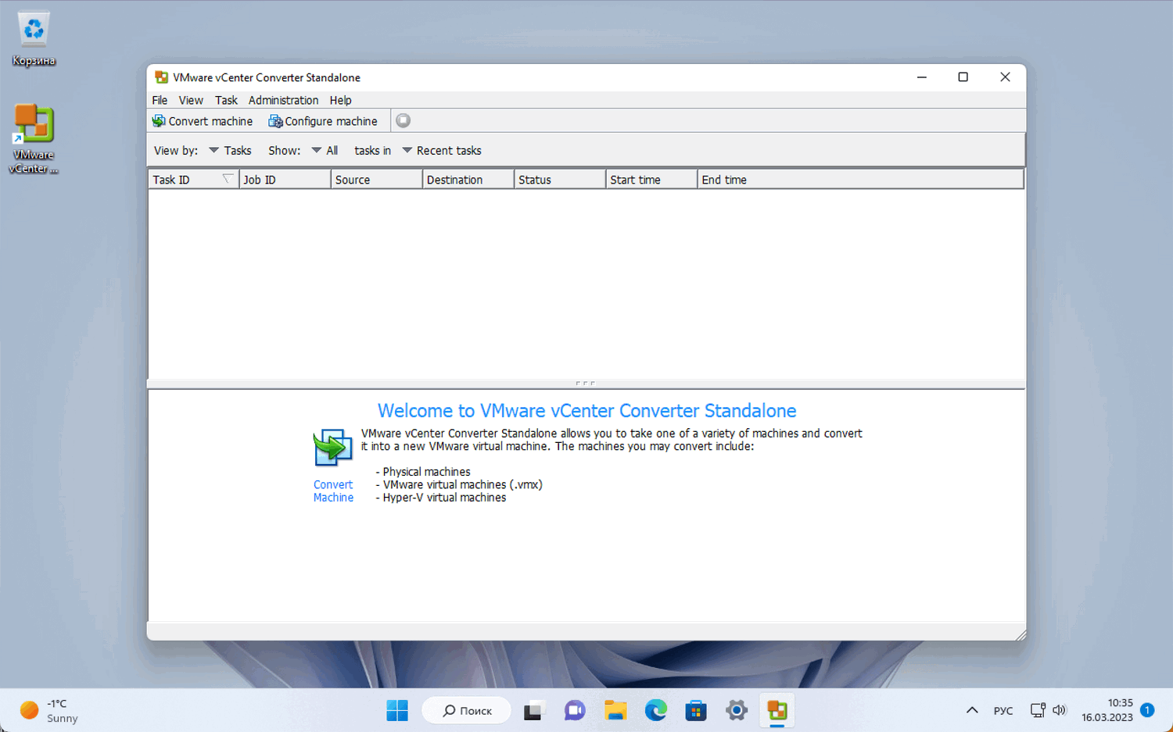Select the VMware vCenter desktop shortcut
The height and width of the screenshot is (732, 1173).
tap(34, 139)
